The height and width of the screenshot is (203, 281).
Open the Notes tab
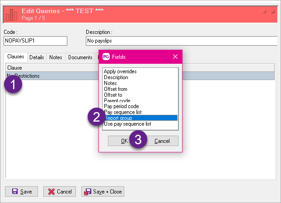(56, 57)
